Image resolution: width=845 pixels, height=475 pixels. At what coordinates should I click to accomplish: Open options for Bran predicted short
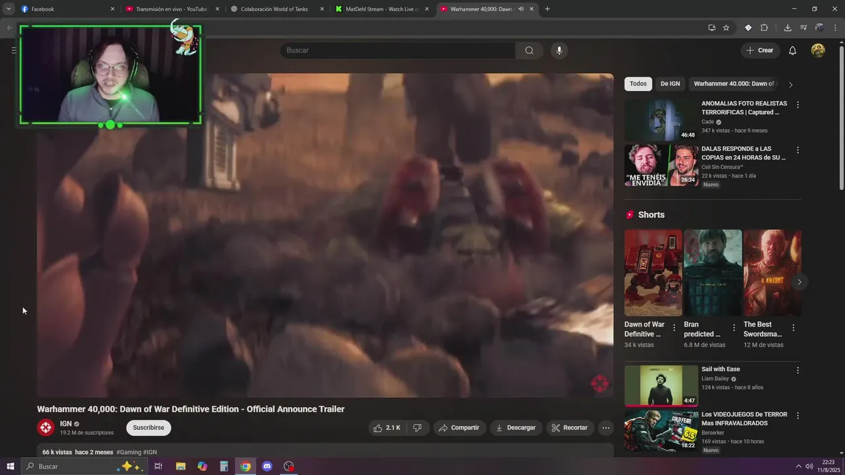coord(733,328)
